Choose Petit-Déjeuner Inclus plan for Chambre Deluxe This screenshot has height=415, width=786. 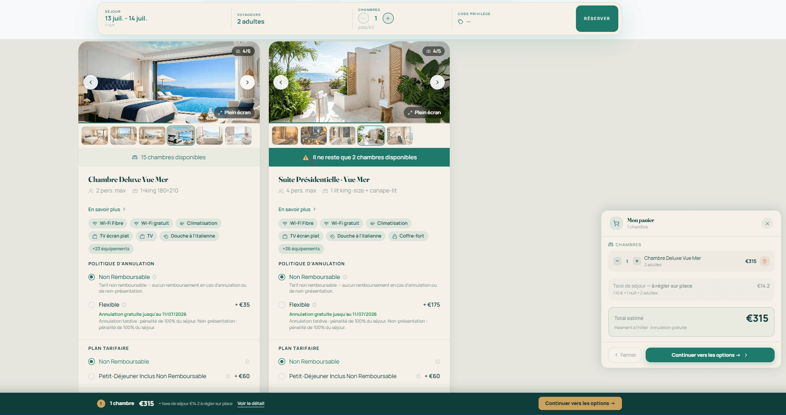click(x=92, y=376)
